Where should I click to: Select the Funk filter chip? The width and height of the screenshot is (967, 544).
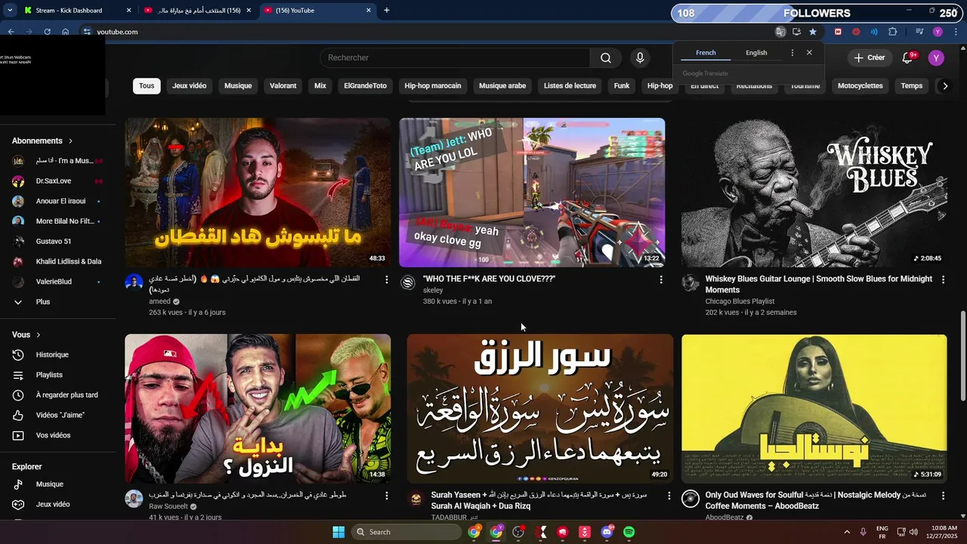pos(622,86)
